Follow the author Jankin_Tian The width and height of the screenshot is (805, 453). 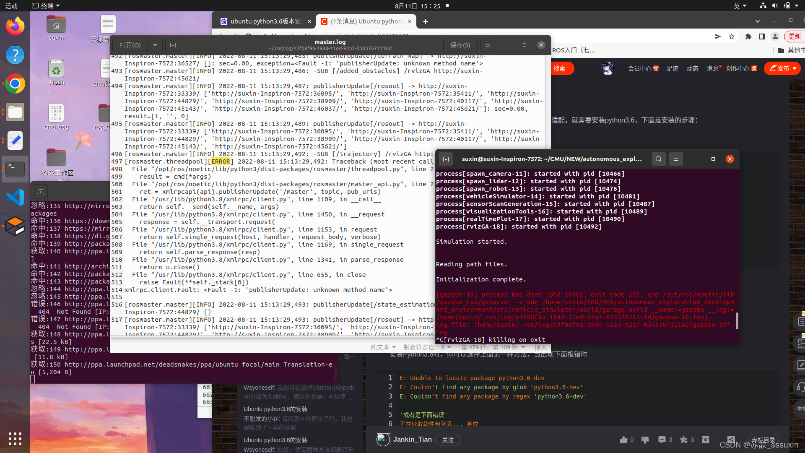[447, 440]
